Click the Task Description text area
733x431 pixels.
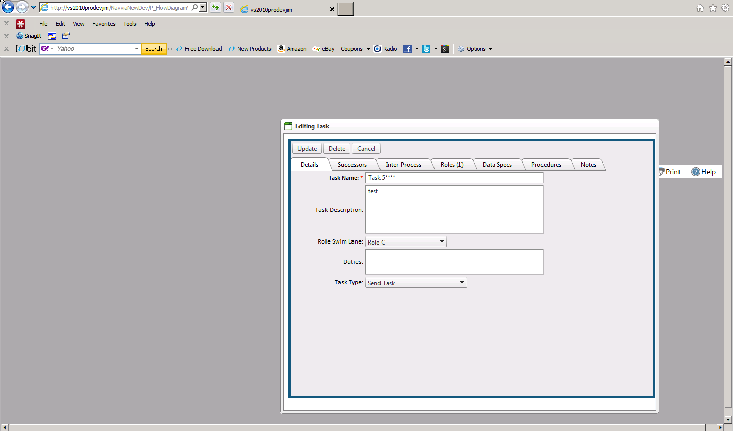(x=454, y=209)
